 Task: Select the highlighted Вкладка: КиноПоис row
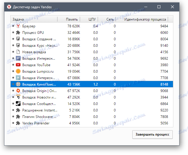click(x=92, y=84)
